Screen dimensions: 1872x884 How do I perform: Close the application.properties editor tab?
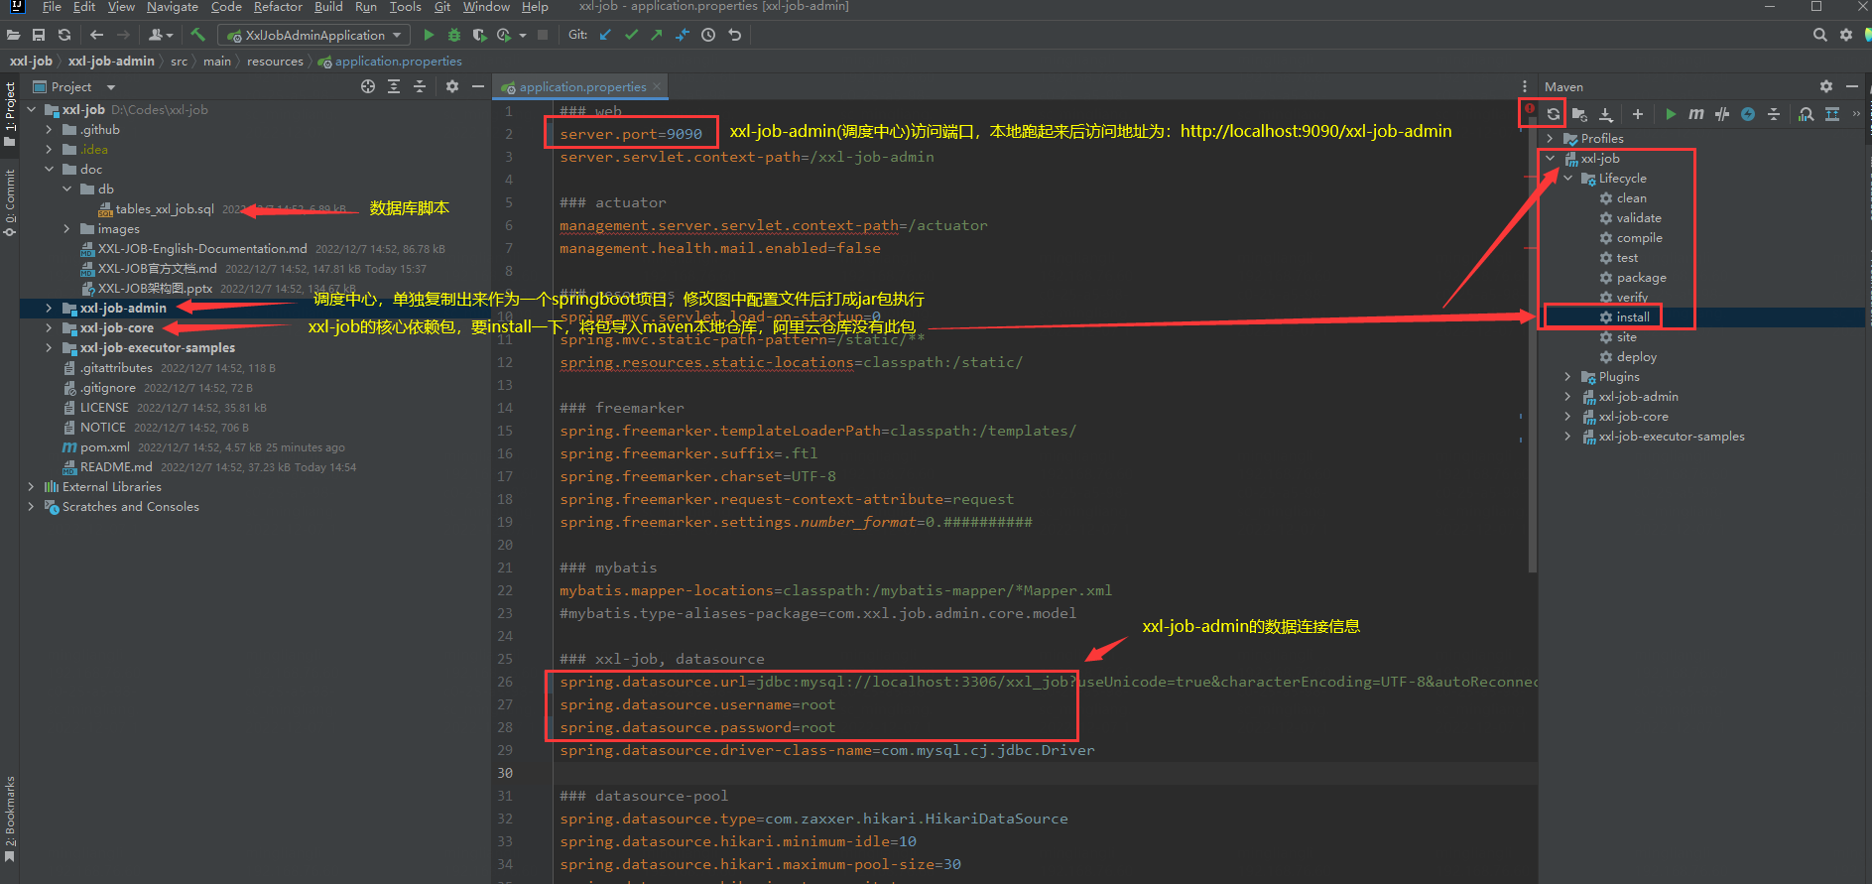[656, 86]
